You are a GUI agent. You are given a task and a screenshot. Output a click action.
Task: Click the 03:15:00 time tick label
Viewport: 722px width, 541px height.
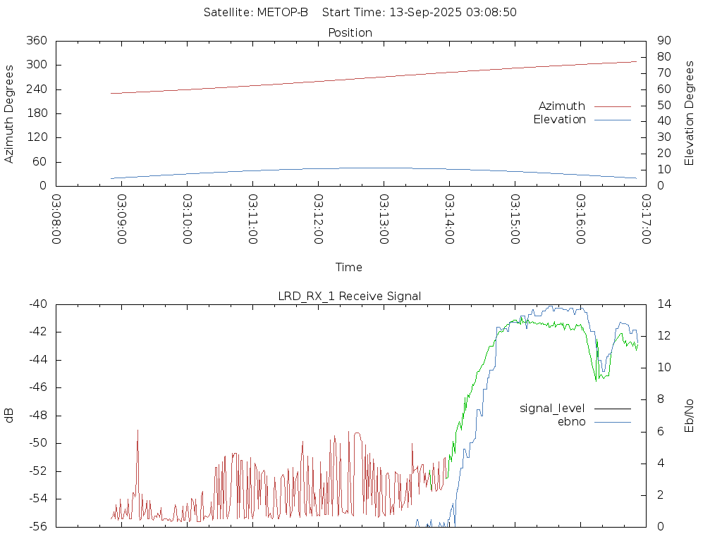coord(515,219)
